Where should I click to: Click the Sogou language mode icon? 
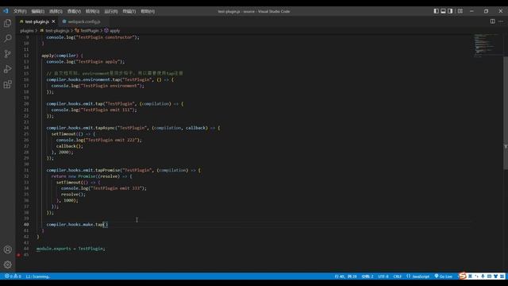[470, 276]
